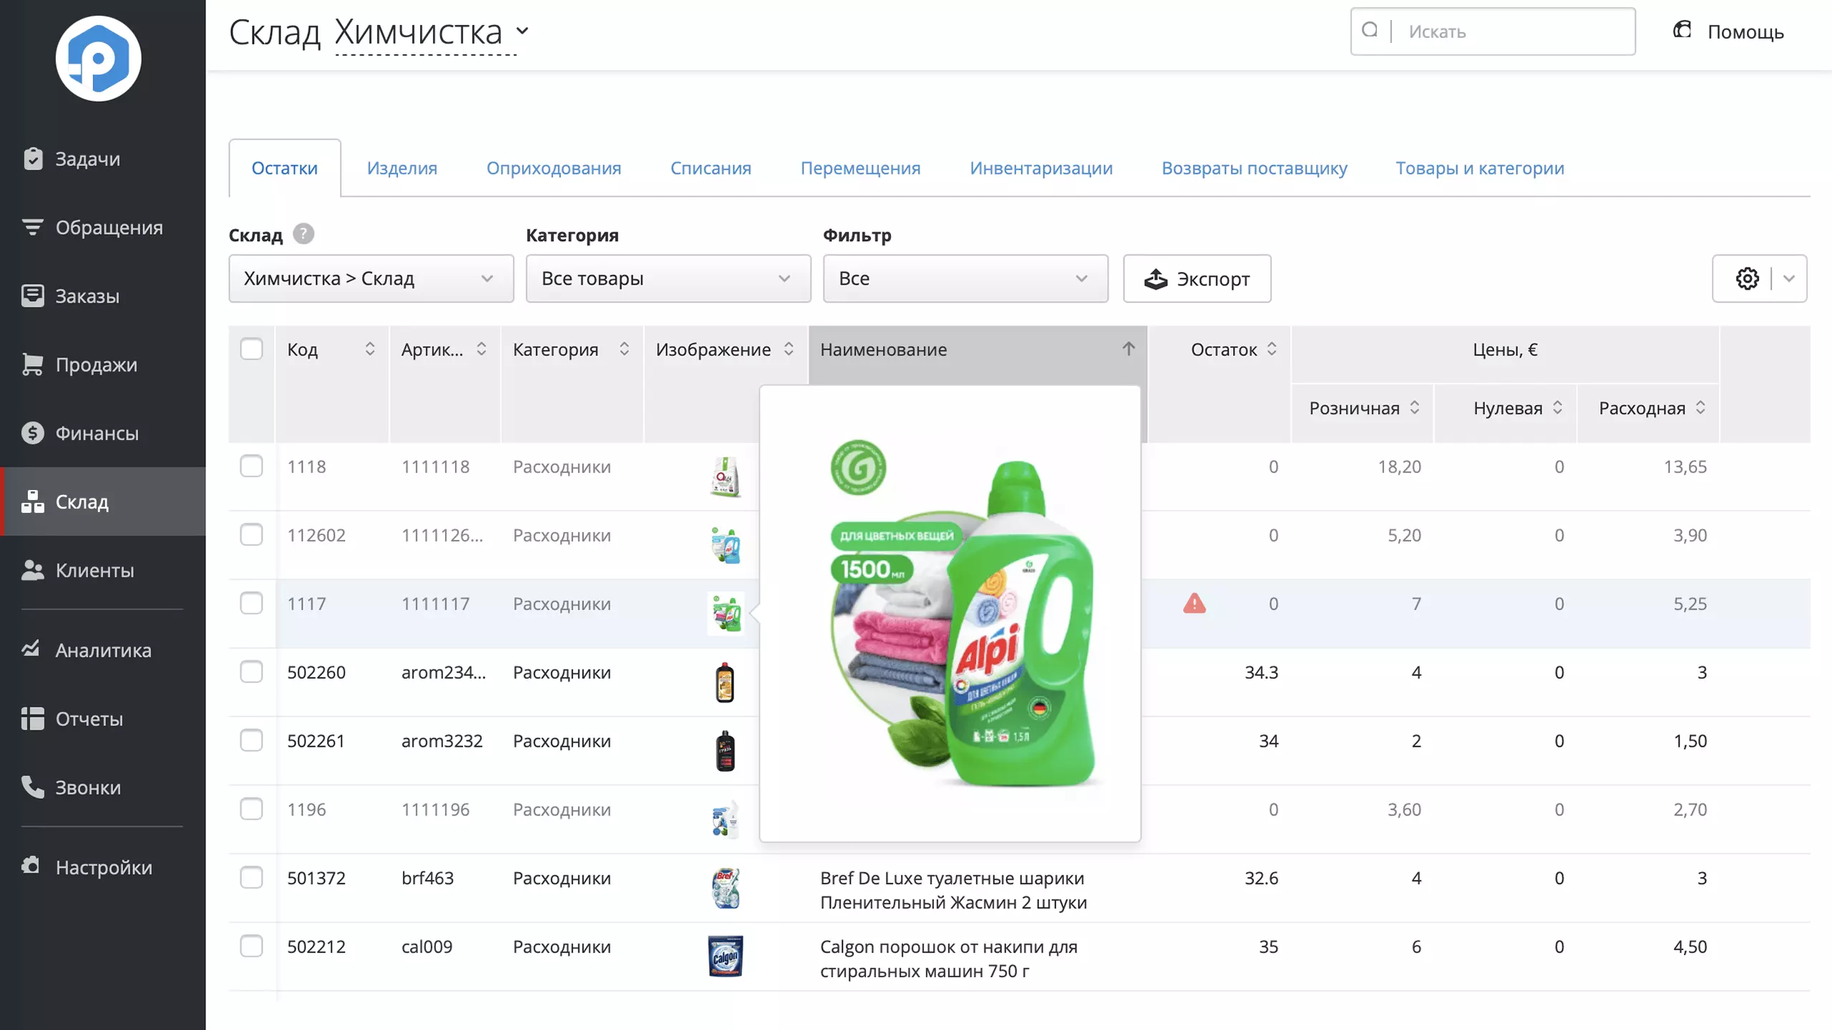Expand the arrow beside settings gear
The width and height of the screenshot is (1832, 1030).
1789,278
